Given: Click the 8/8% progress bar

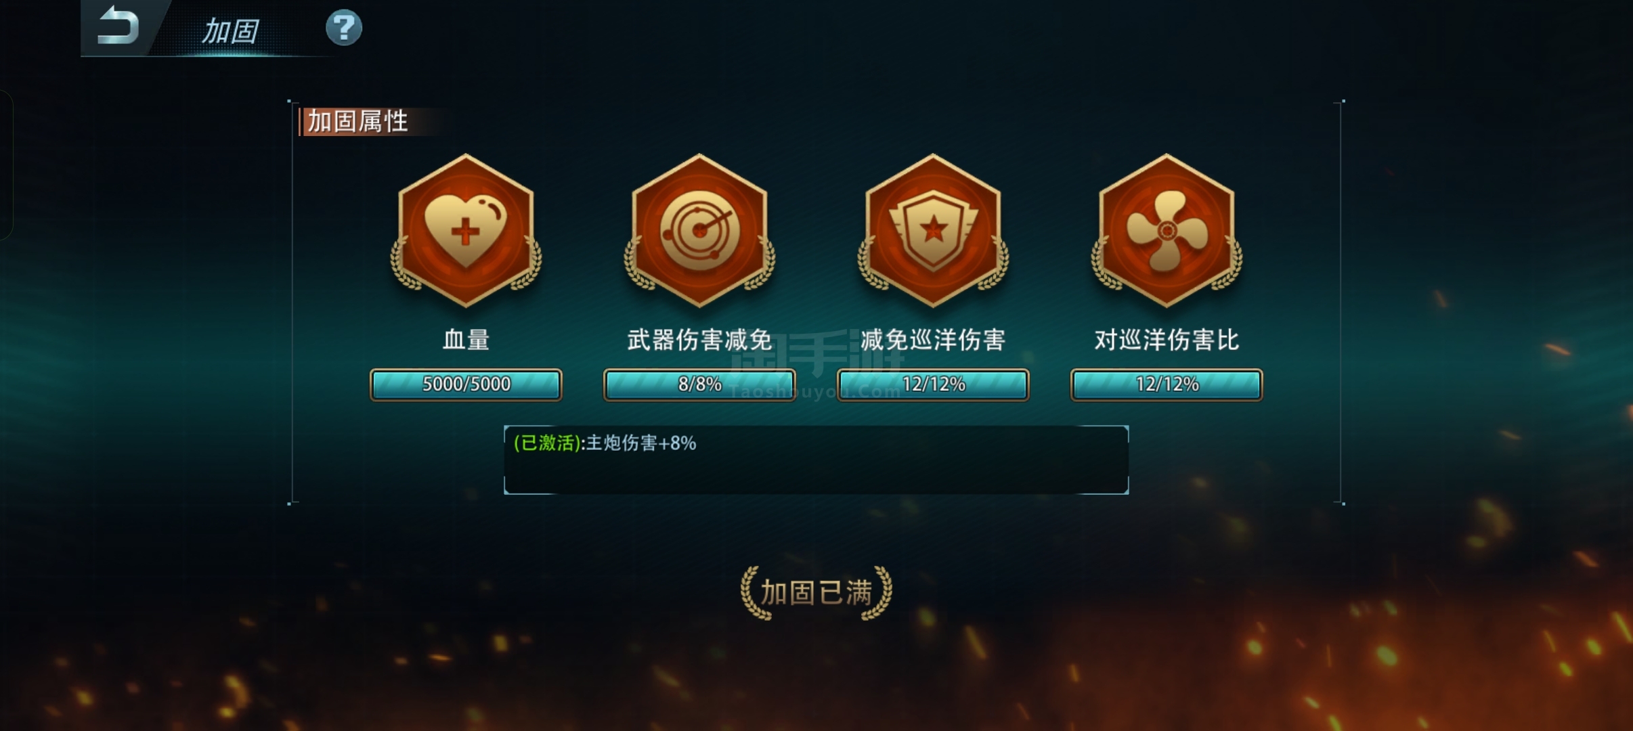Looking at the screenshot, I should click(699, 384).
